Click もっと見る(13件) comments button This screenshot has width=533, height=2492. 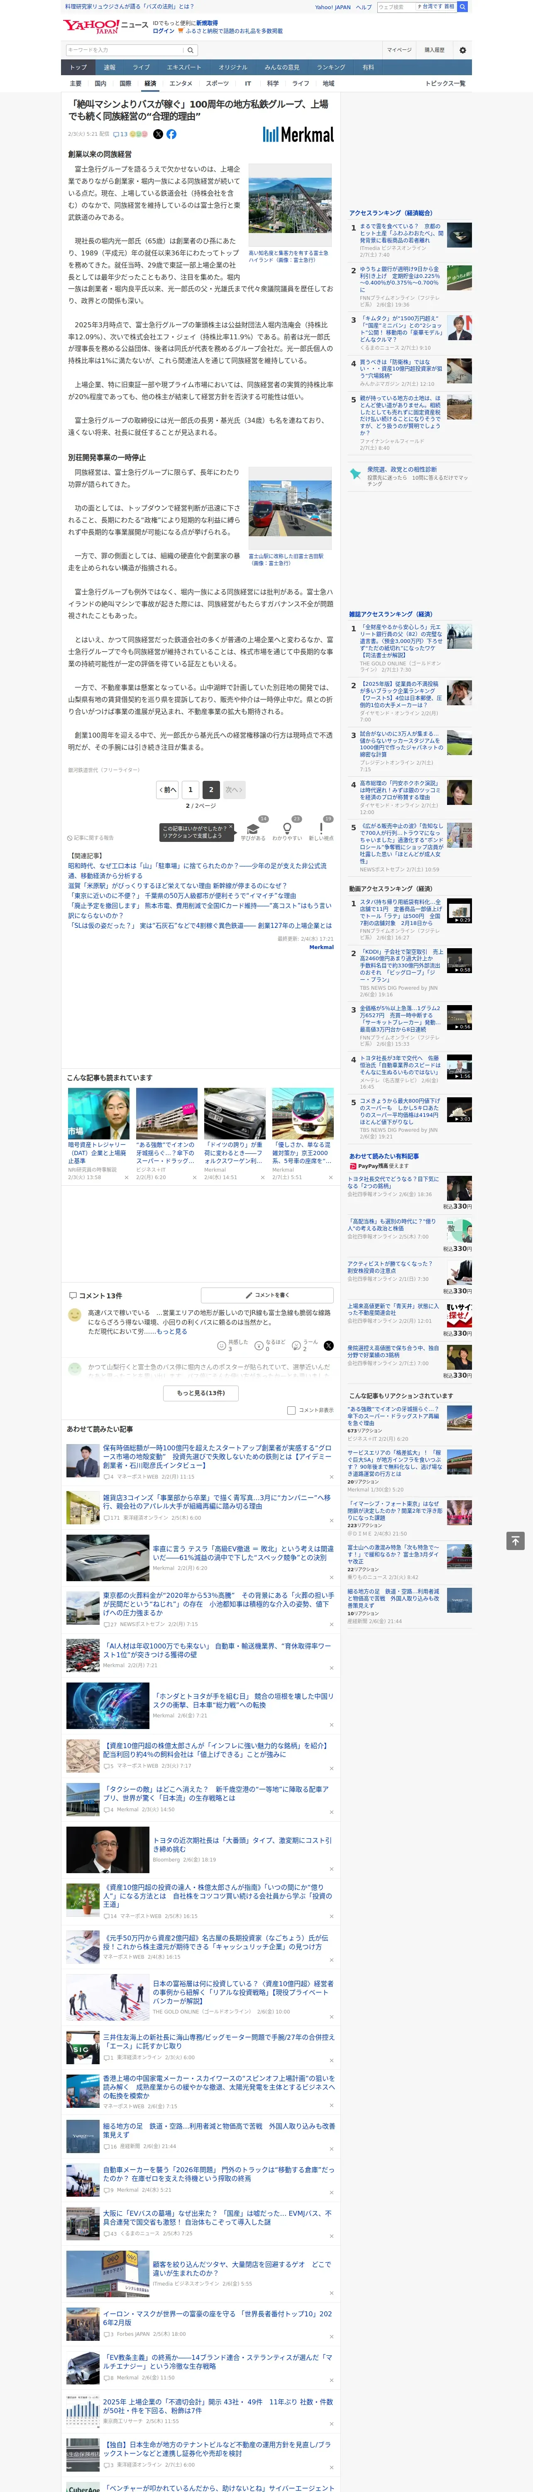[201, 1393]
